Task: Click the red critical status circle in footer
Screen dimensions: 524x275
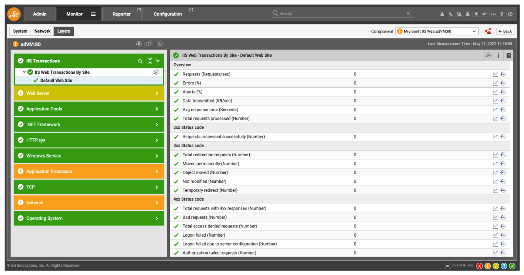Action: (479, 266)
